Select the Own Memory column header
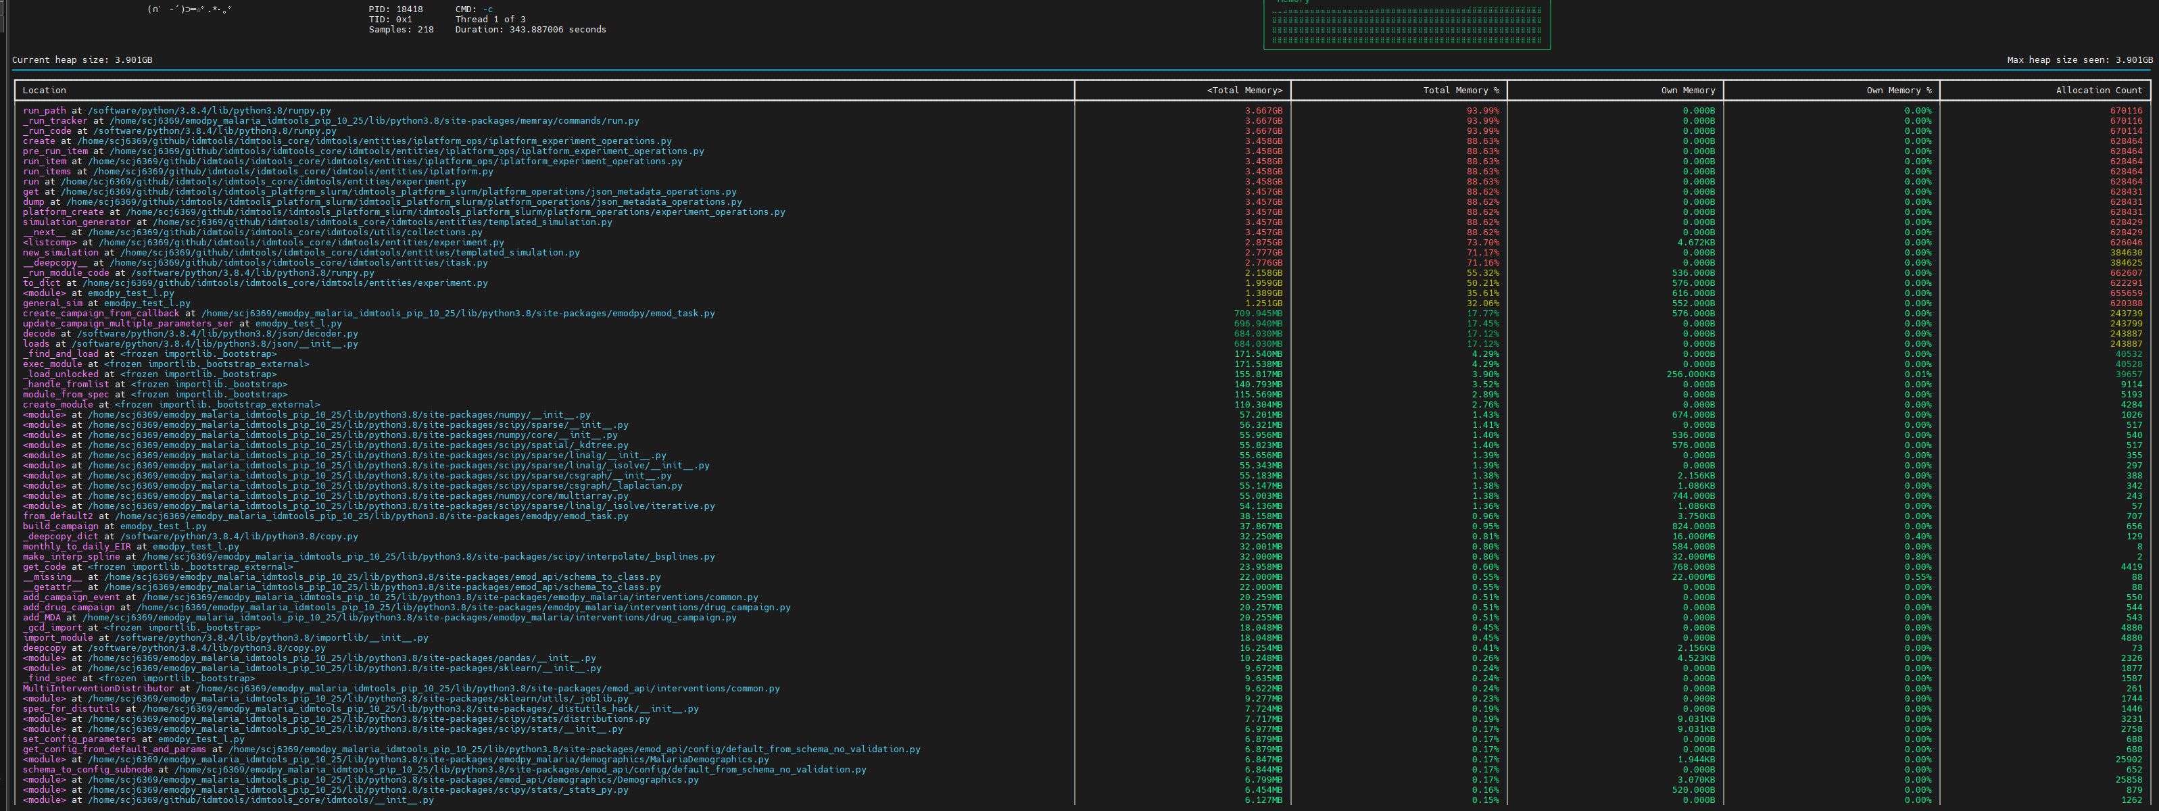 click(1687, 91)
